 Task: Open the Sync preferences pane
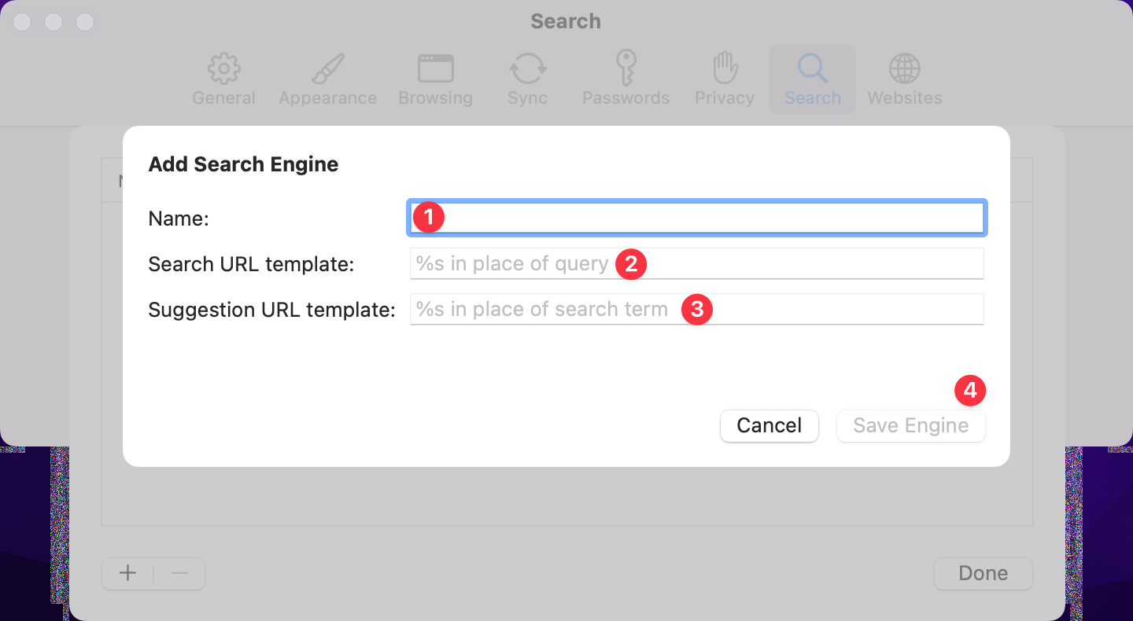coord(526,79)
